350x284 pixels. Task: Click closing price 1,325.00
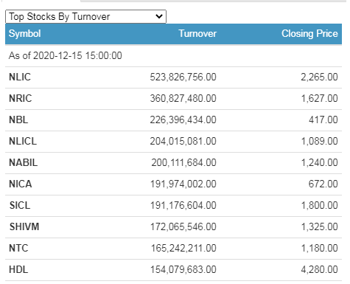tap(320, 226)
